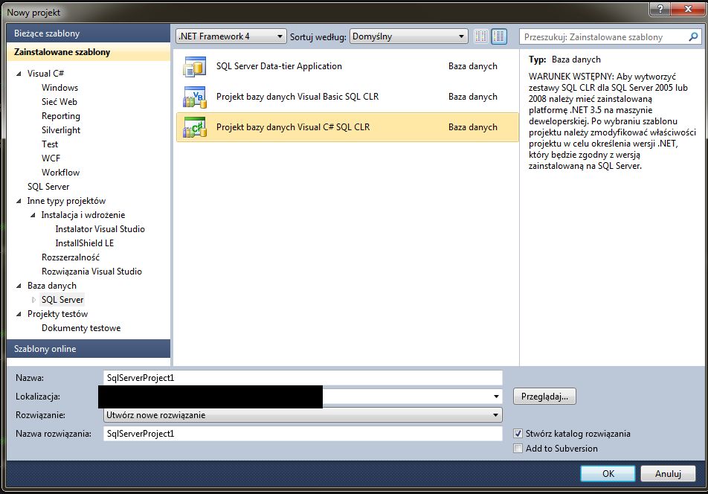Screen dimensions: 708x494
Task: Expand SQL Server under Baza danych
Action: point(33,300)
